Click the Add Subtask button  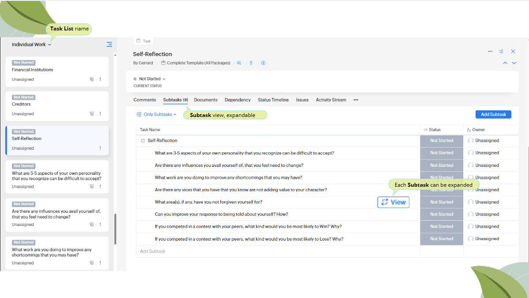click(493, 114)
